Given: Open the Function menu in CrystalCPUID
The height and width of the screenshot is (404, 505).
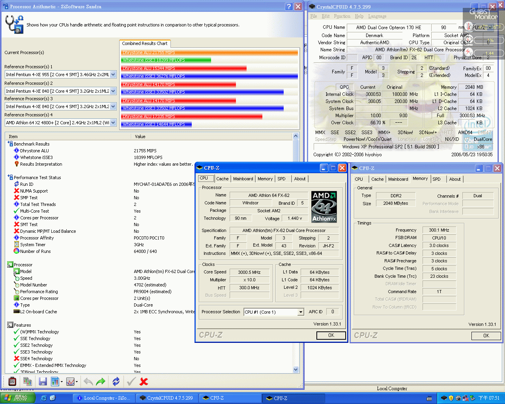Looking at the screenshot, I should click(x=342, y=16).
